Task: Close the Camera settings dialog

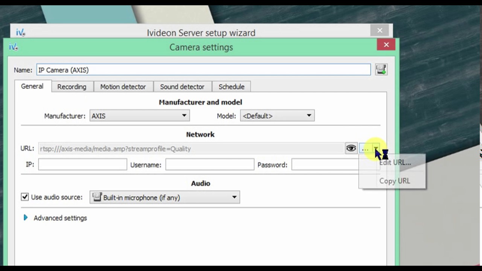Action: [x=386, y=45]
